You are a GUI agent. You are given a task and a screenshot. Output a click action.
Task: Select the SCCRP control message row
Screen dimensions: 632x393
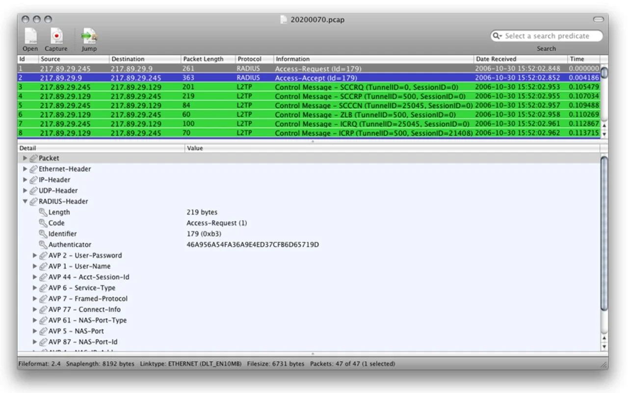click(x=309, y=96)
